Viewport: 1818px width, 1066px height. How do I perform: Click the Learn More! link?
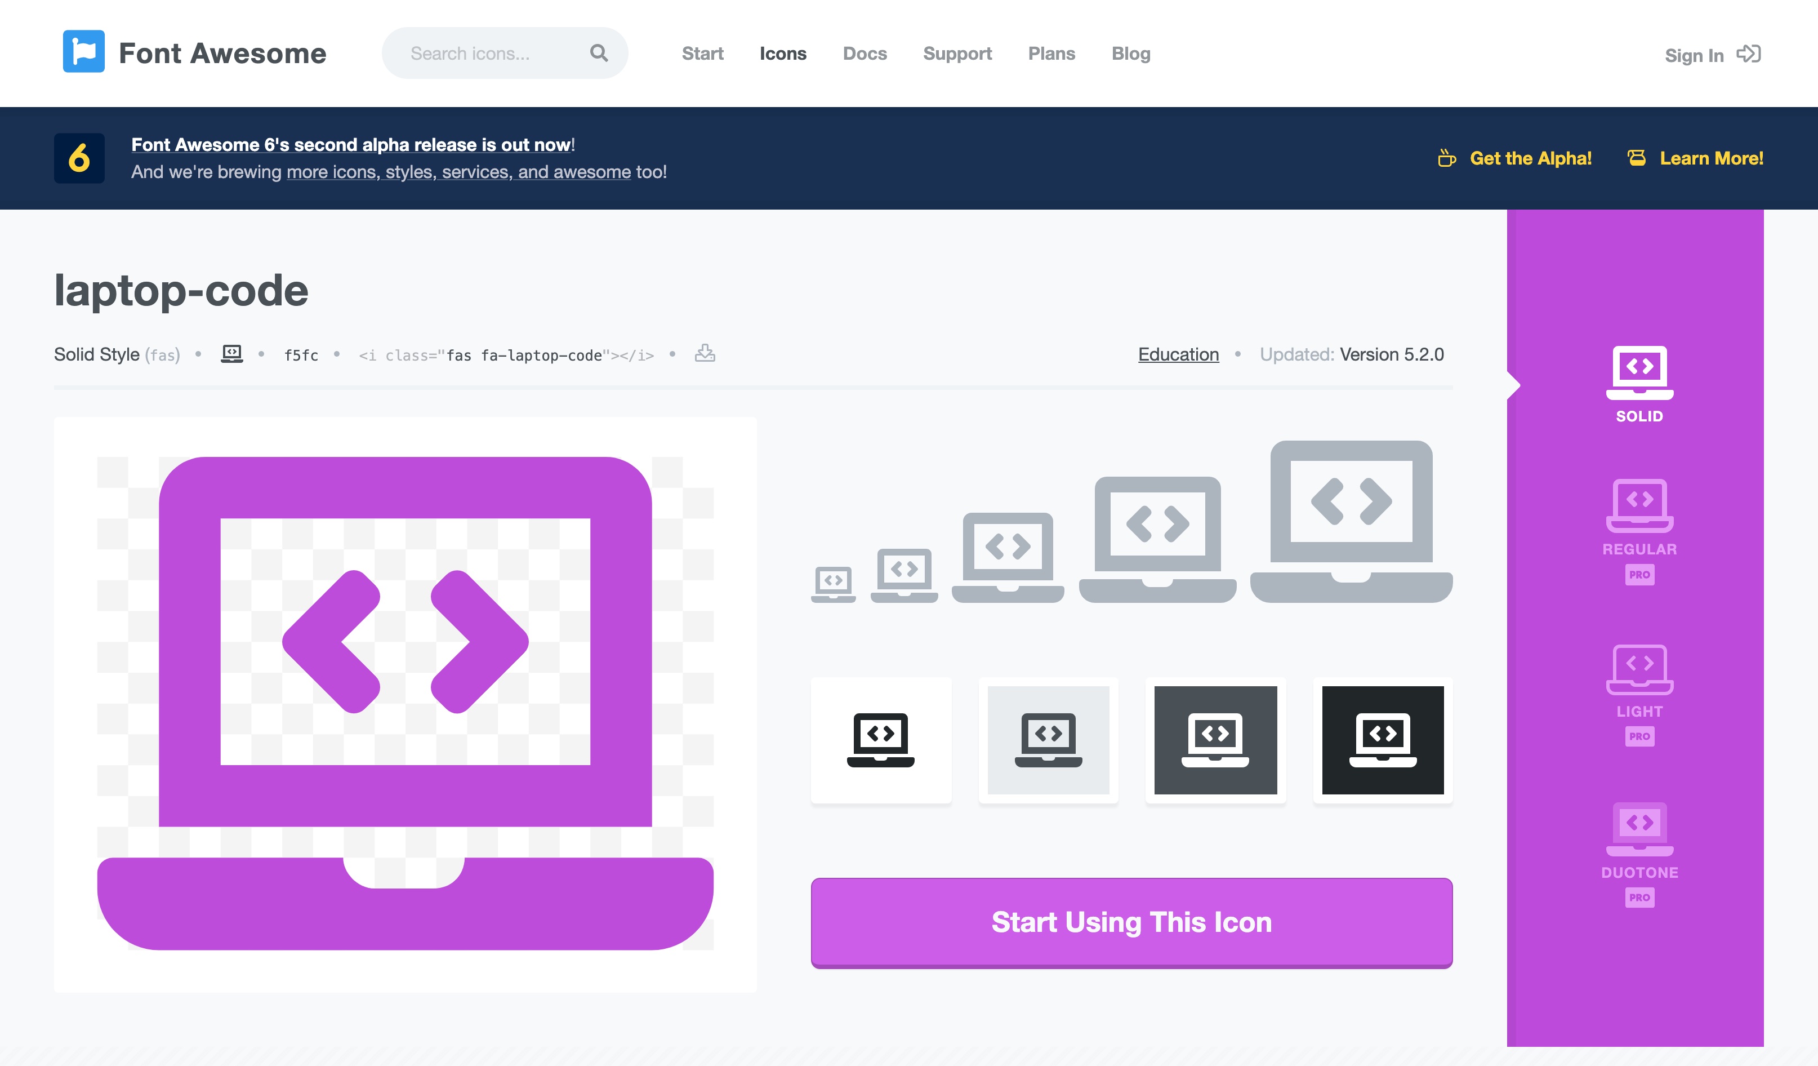click(1711, 158)
